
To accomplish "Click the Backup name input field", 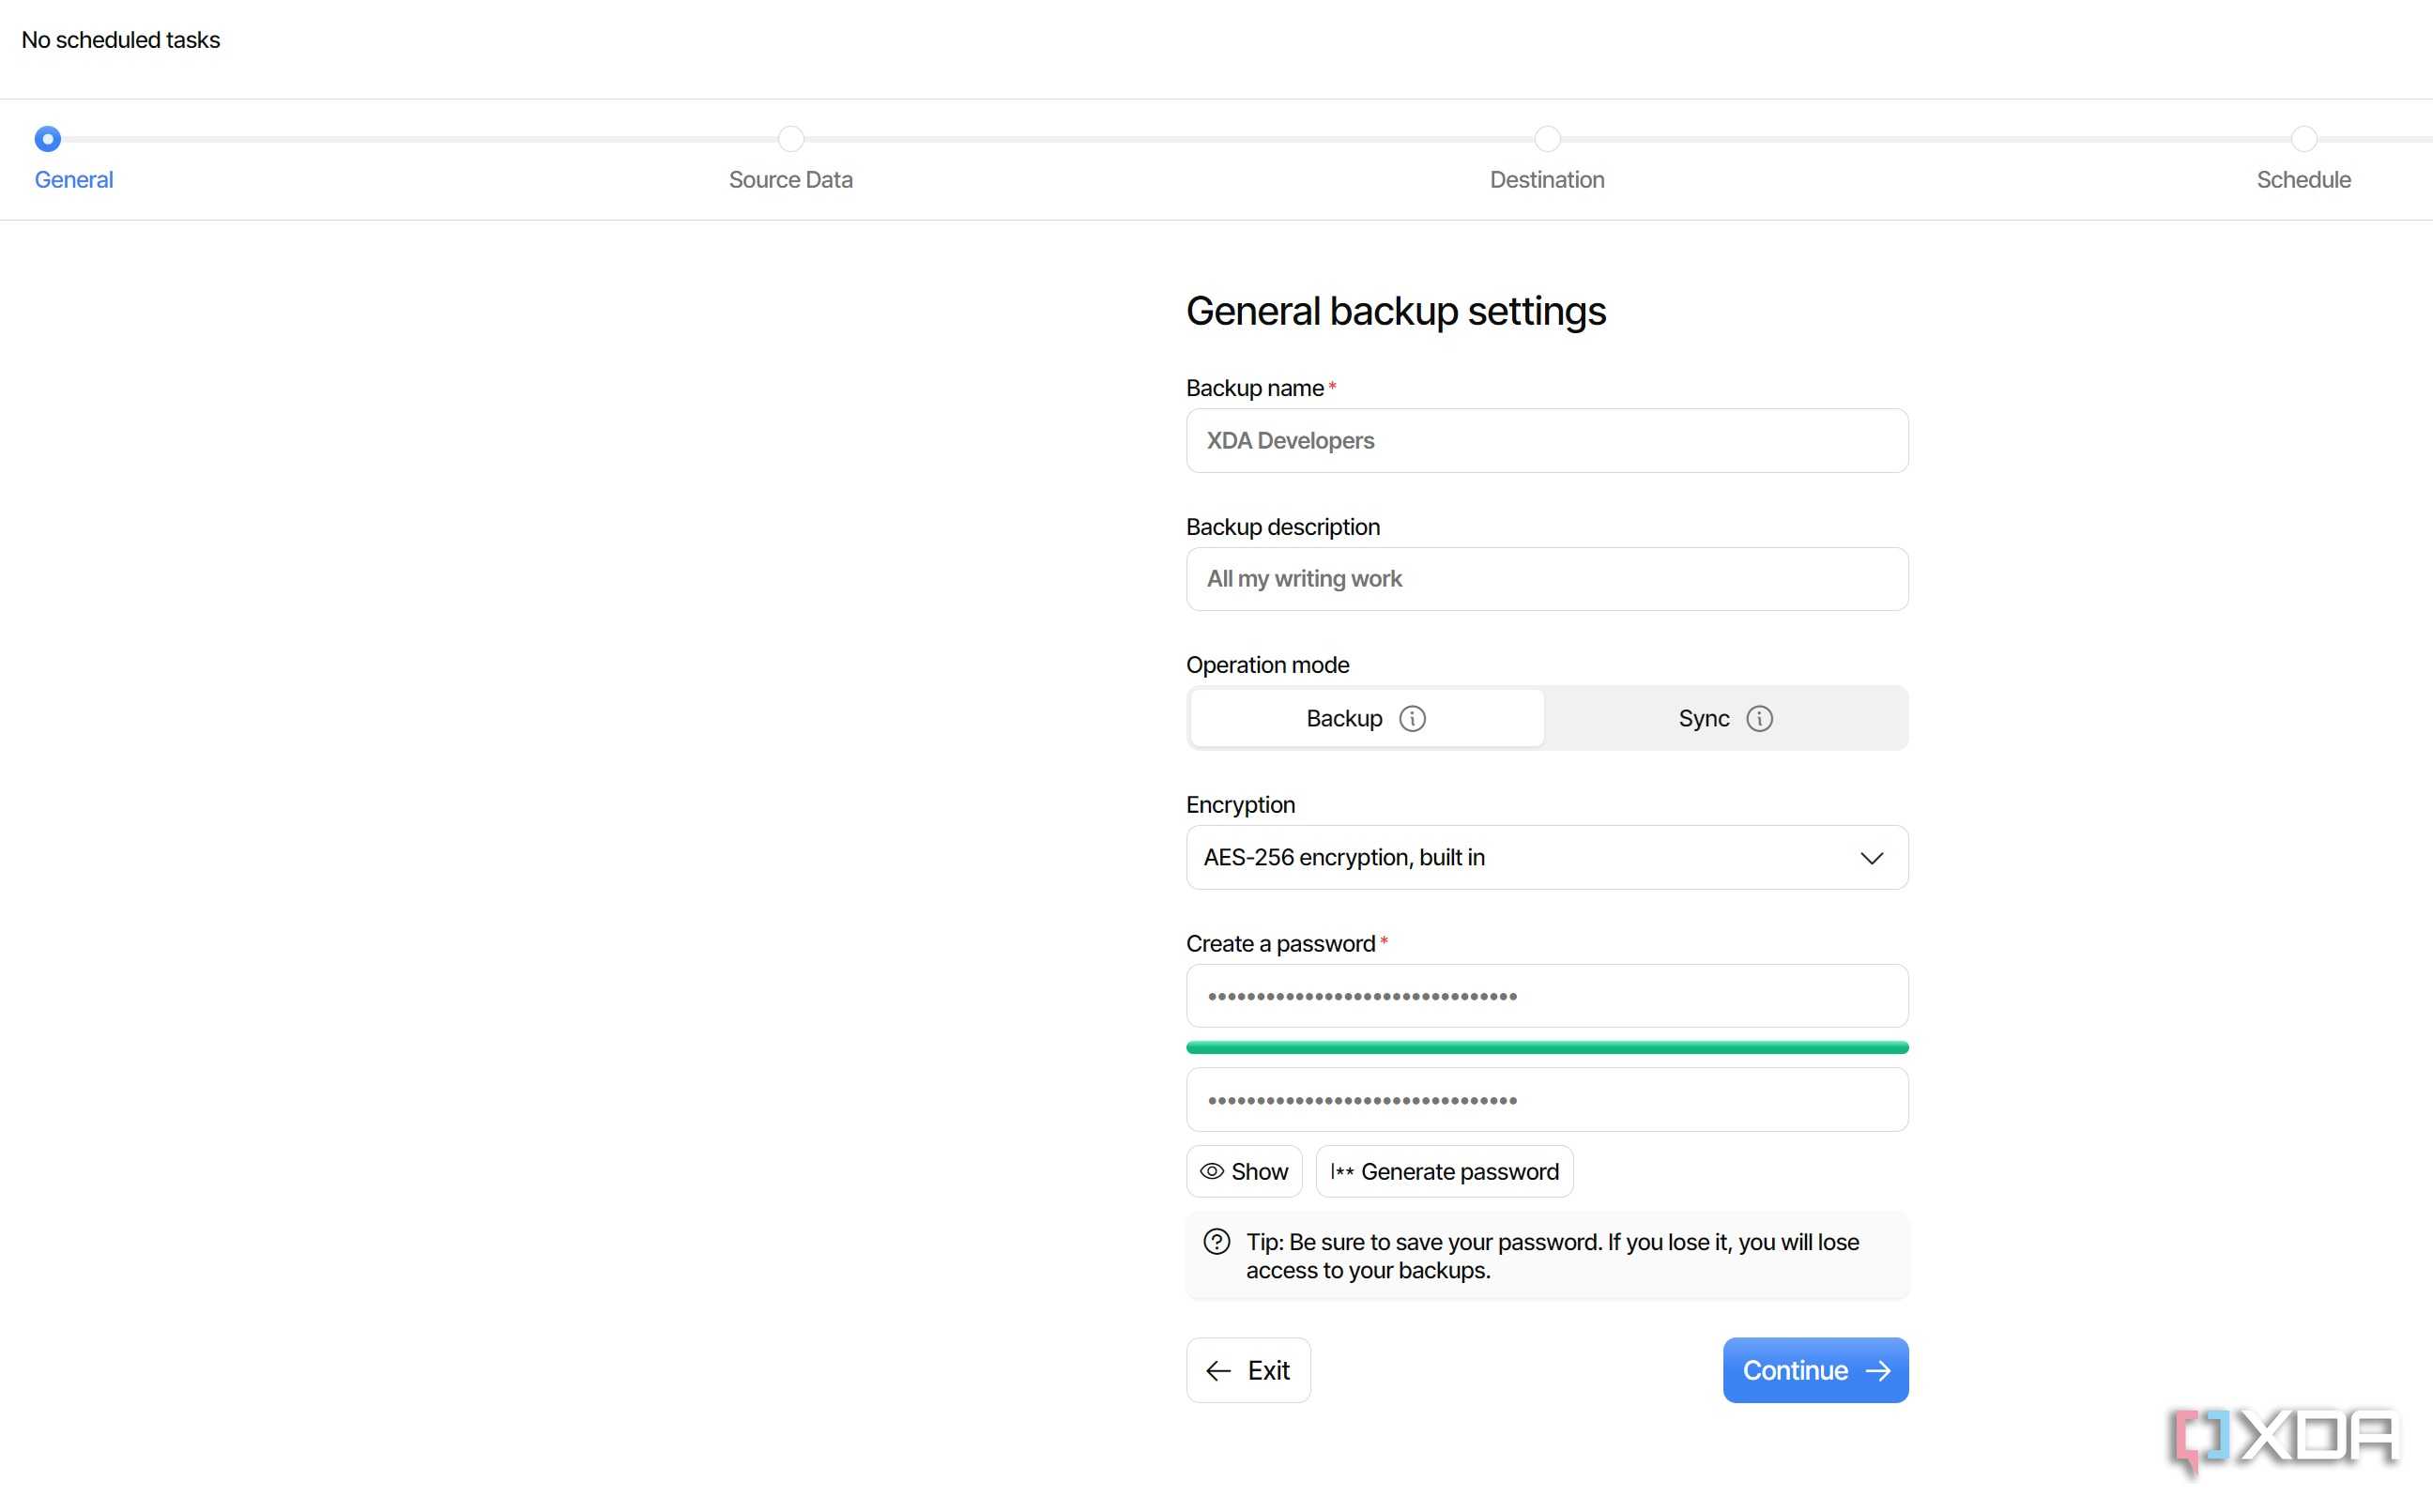I will tap(1547, 440).
